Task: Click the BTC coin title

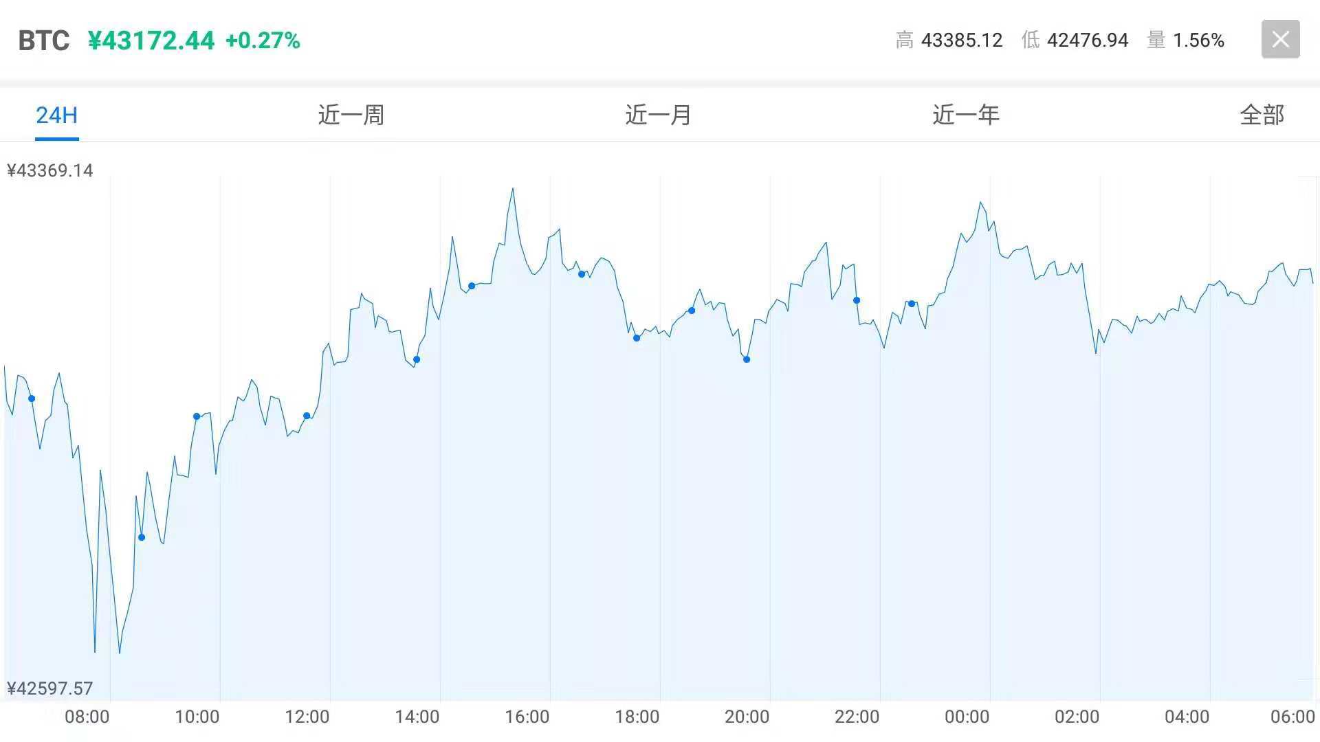Action: pos(44,41)
